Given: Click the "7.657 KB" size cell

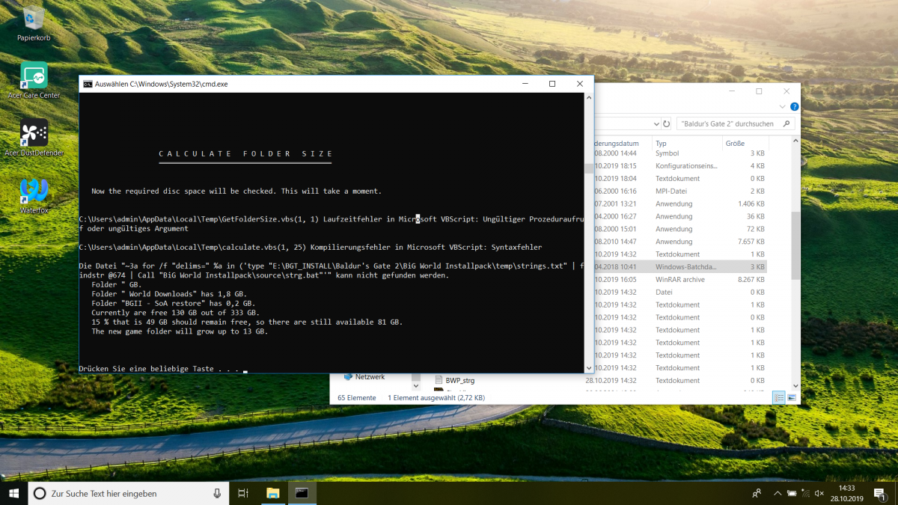Looking at the screenshot, I should [751, 242].
